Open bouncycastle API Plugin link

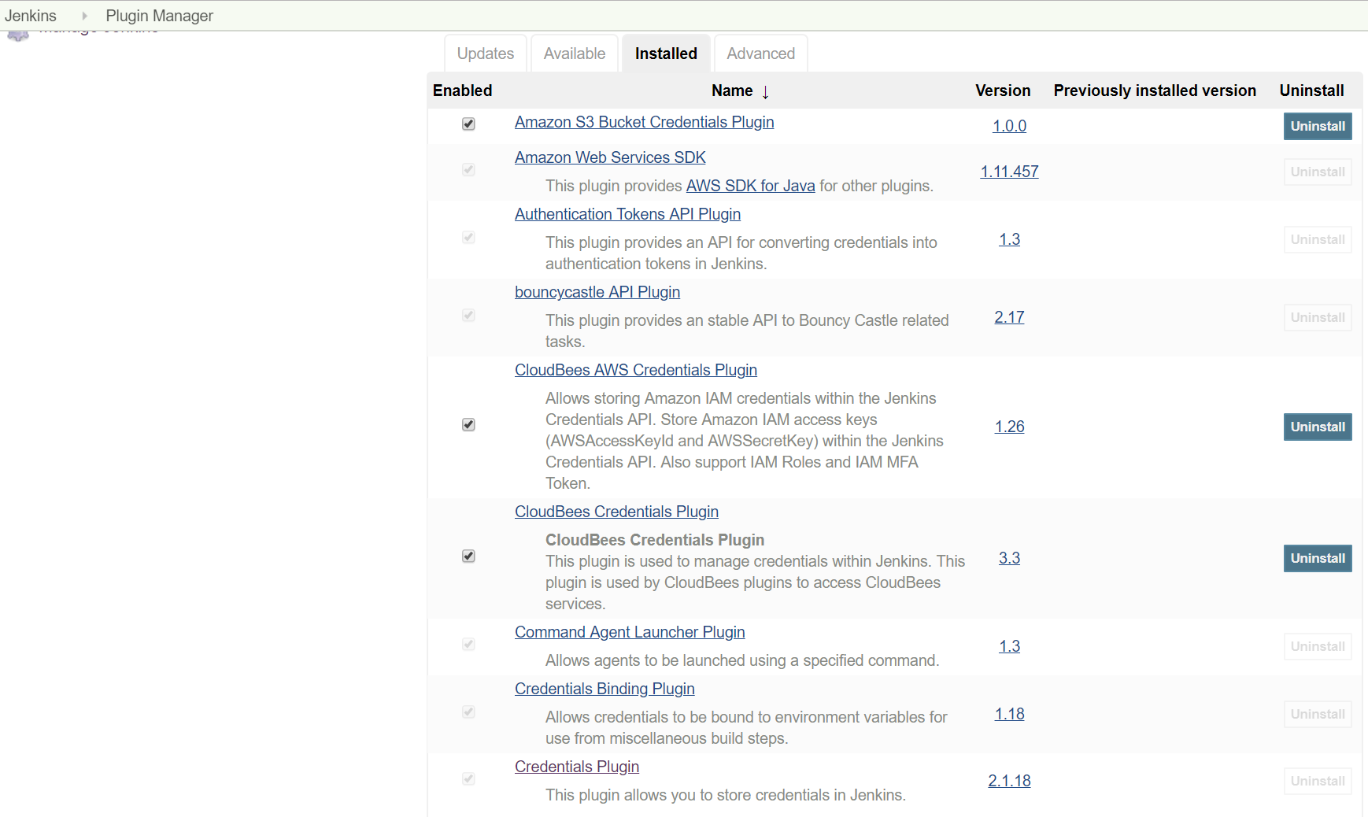pyautogui.click(x=597, y=292)
